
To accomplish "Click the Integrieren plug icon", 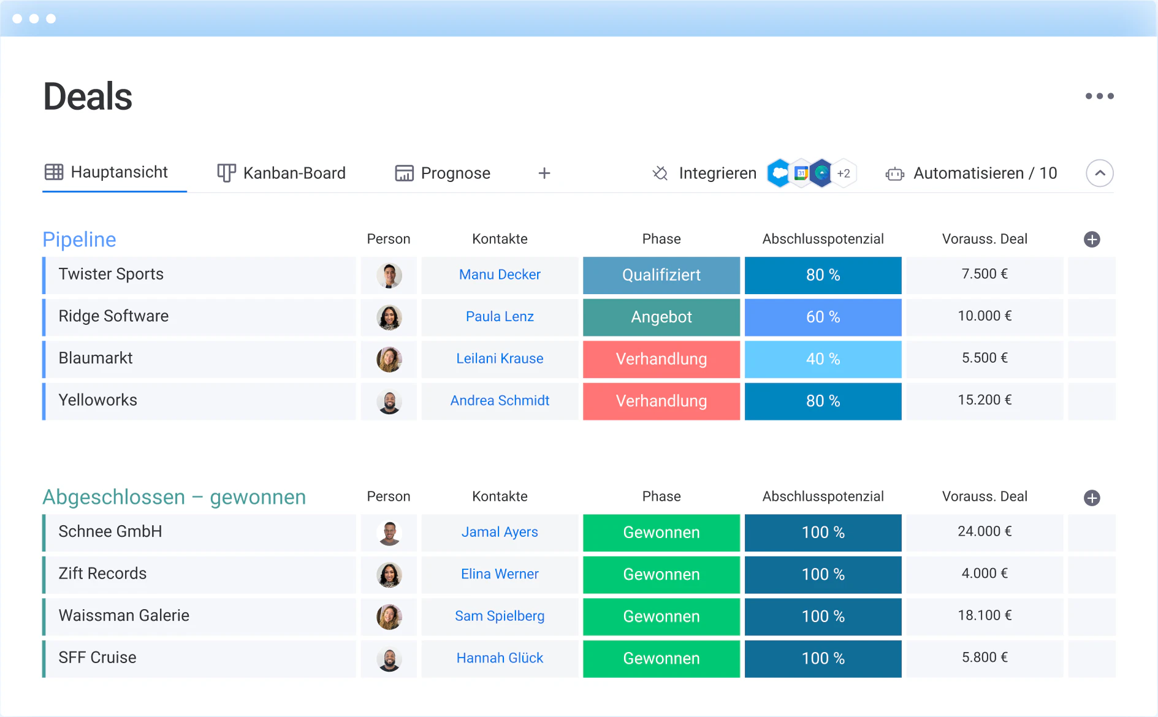I will (x=660, y=173).
